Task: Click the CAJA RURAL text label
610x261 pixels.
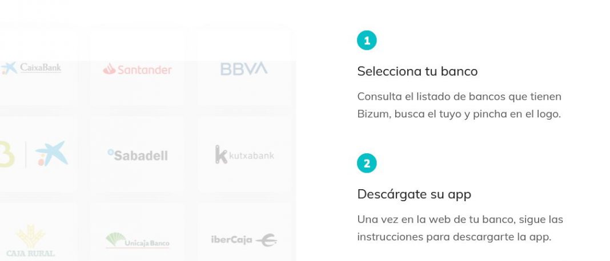Action: click(30, 253)
